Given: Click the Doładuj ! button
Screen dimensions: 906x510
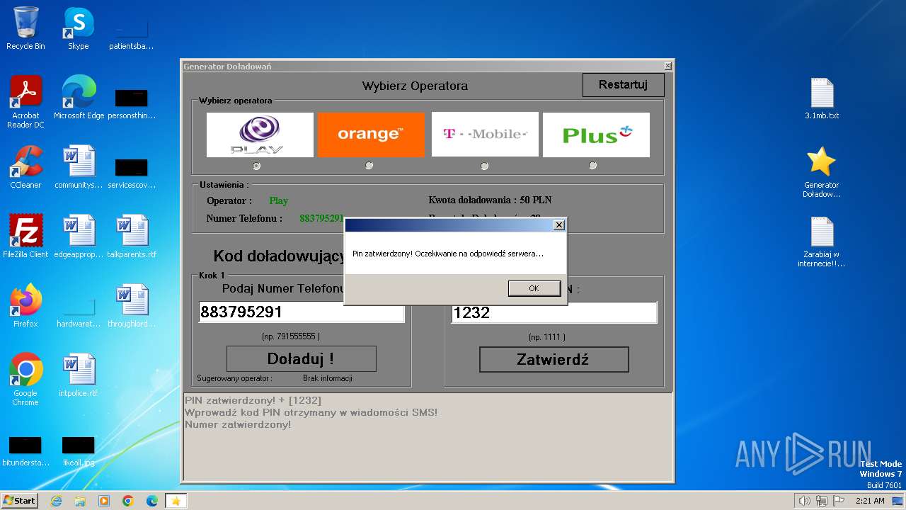Looking at the screenshot, I should (301, 359).
